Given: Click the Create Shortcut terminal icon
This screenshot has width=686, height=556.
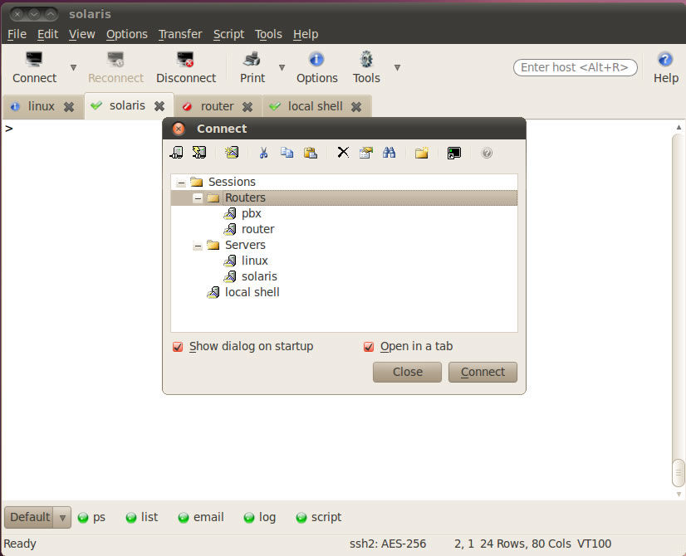Looking at the screenshot, I should coord(454,153).
